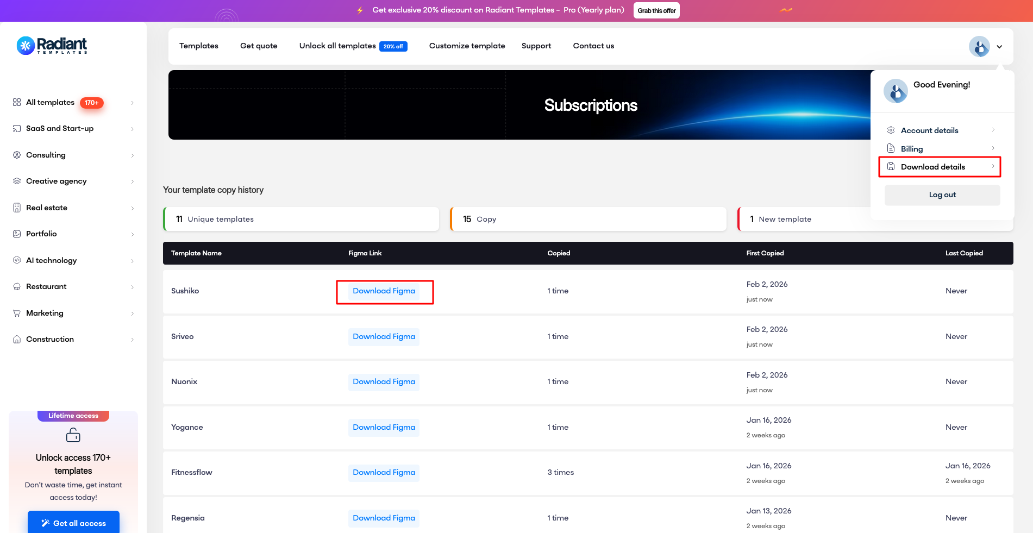1033x533 pixels.
Task: Click the Marketing cart icon
Action: tap(17, 313)
